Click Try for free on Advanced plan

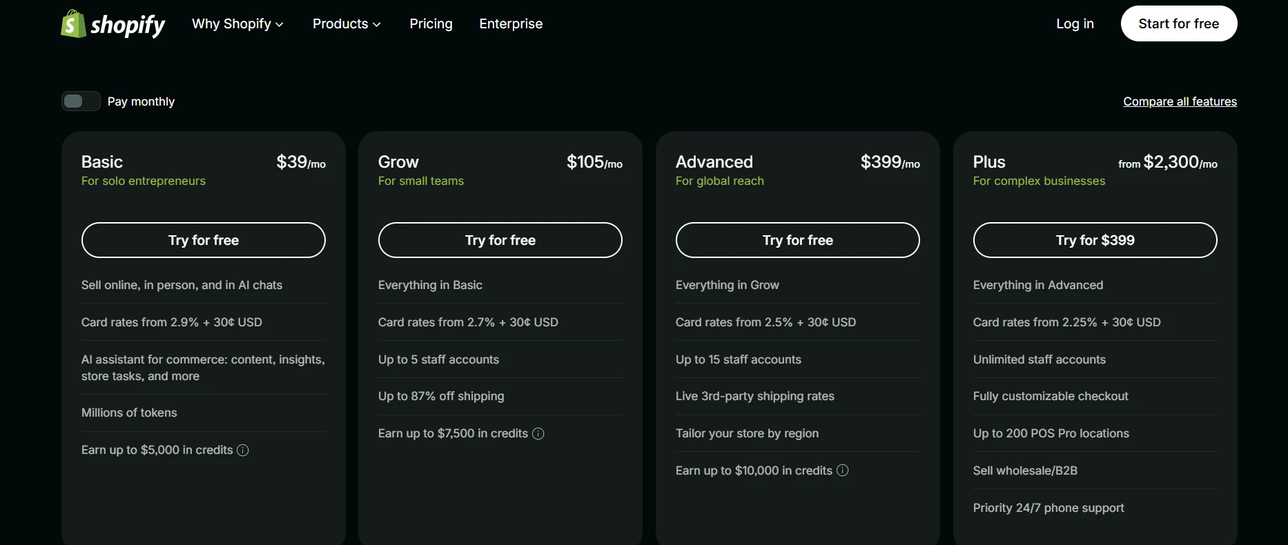[x=798, y=240]
